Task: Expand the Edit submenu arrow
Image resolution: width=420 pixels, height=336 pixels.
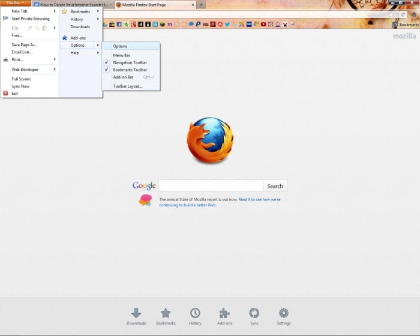Action: [55, 28]
